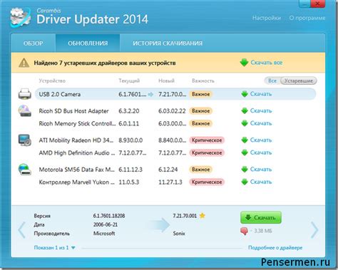The width and height of the screenshot is (338, 270).
Task: Click Скачать for Ricoh SD Bus Host Adapter
Action: (261, 111)
